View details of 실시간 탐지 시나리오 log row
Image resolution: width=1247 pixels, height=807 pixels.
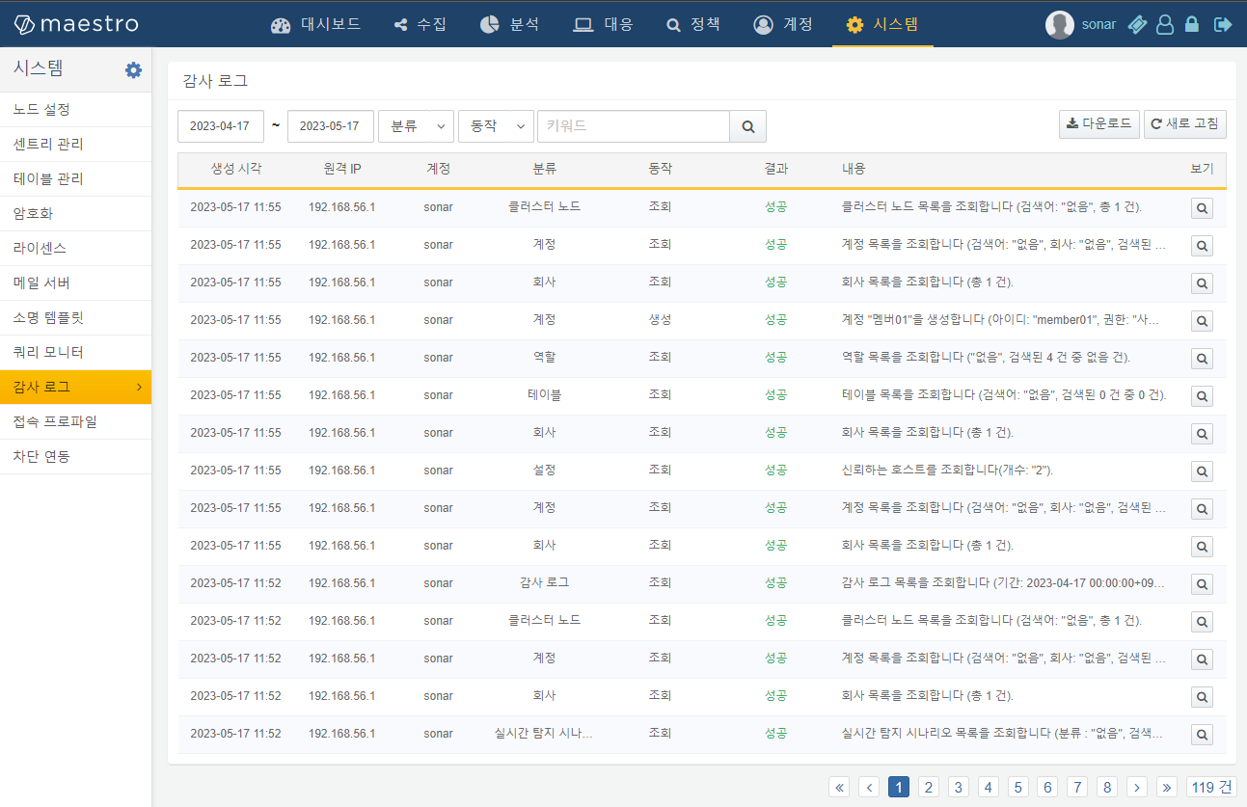[x=1202, y=734]
